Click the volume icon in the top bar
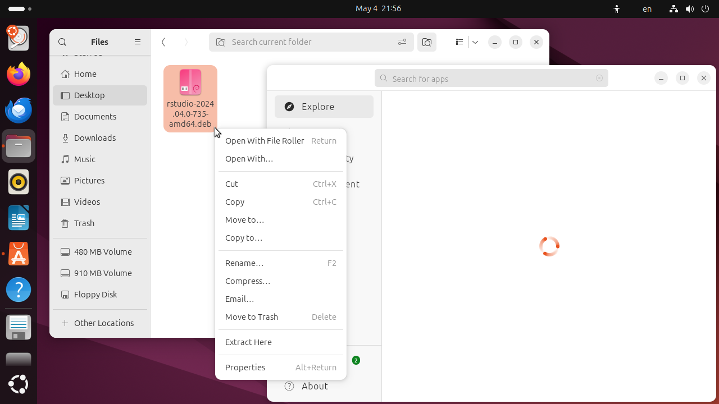This screenshot has height=404, width=719. (690, 9)
